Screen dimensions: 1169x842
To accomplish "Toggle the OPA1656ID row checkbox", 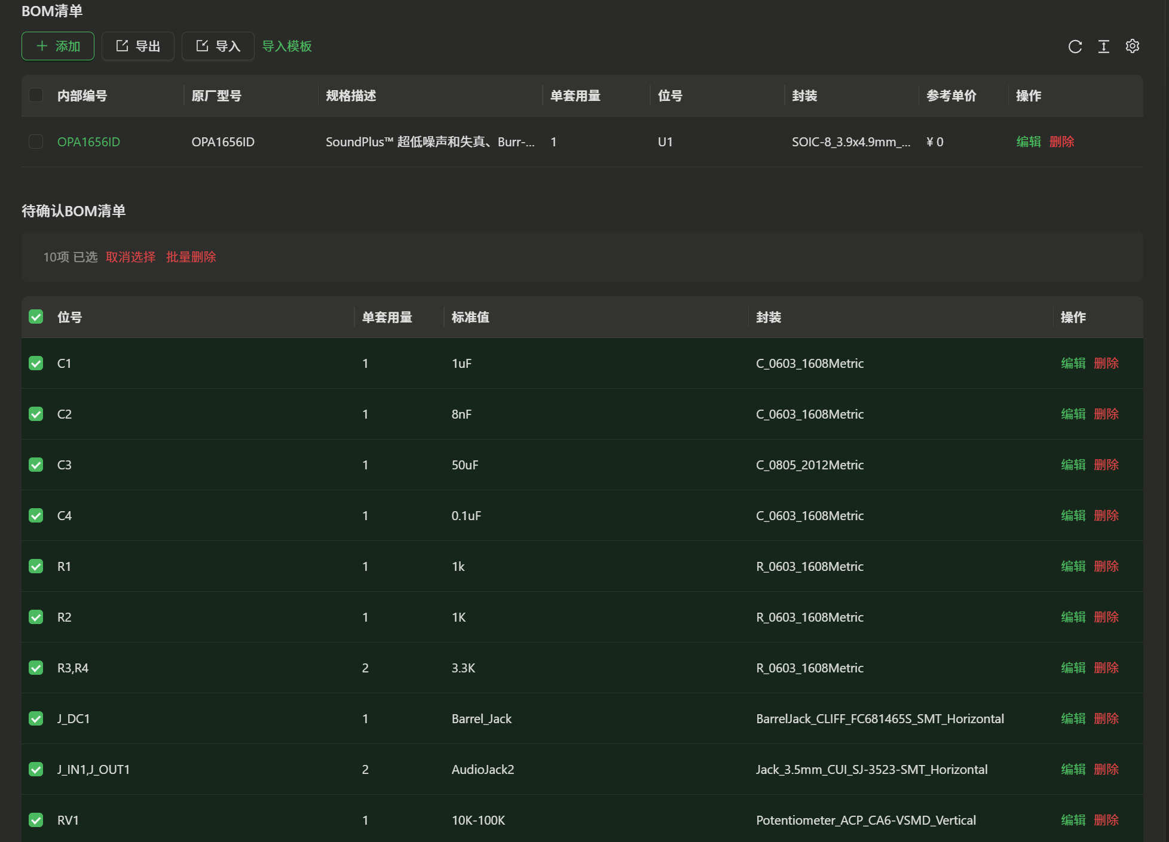I will click(x=36, y=142).
